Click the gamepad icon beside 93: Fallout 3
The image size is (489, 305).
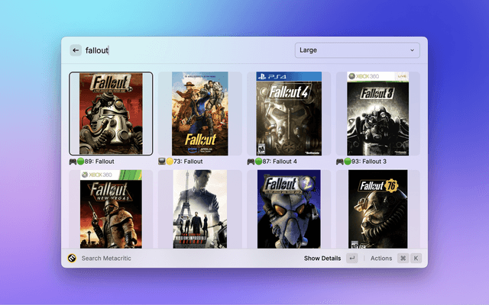338,162
